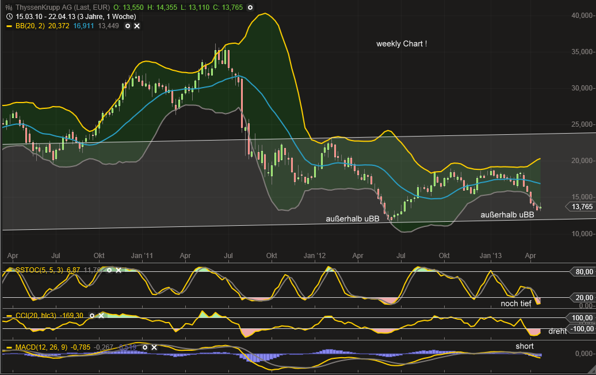Click the CCI(20, hlc3) indicator label
The height and width of the screenshot is (375, 596).
[36, 316]
